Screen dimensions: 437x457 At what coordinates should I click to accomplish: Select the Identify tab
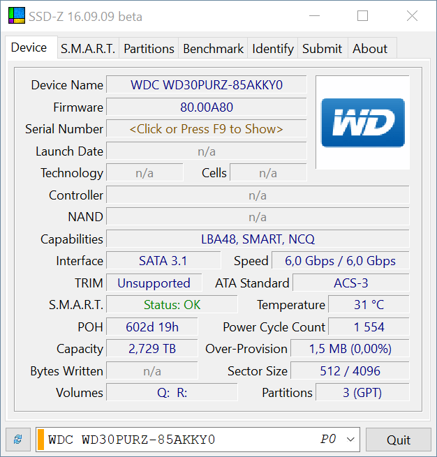[272, 48]
